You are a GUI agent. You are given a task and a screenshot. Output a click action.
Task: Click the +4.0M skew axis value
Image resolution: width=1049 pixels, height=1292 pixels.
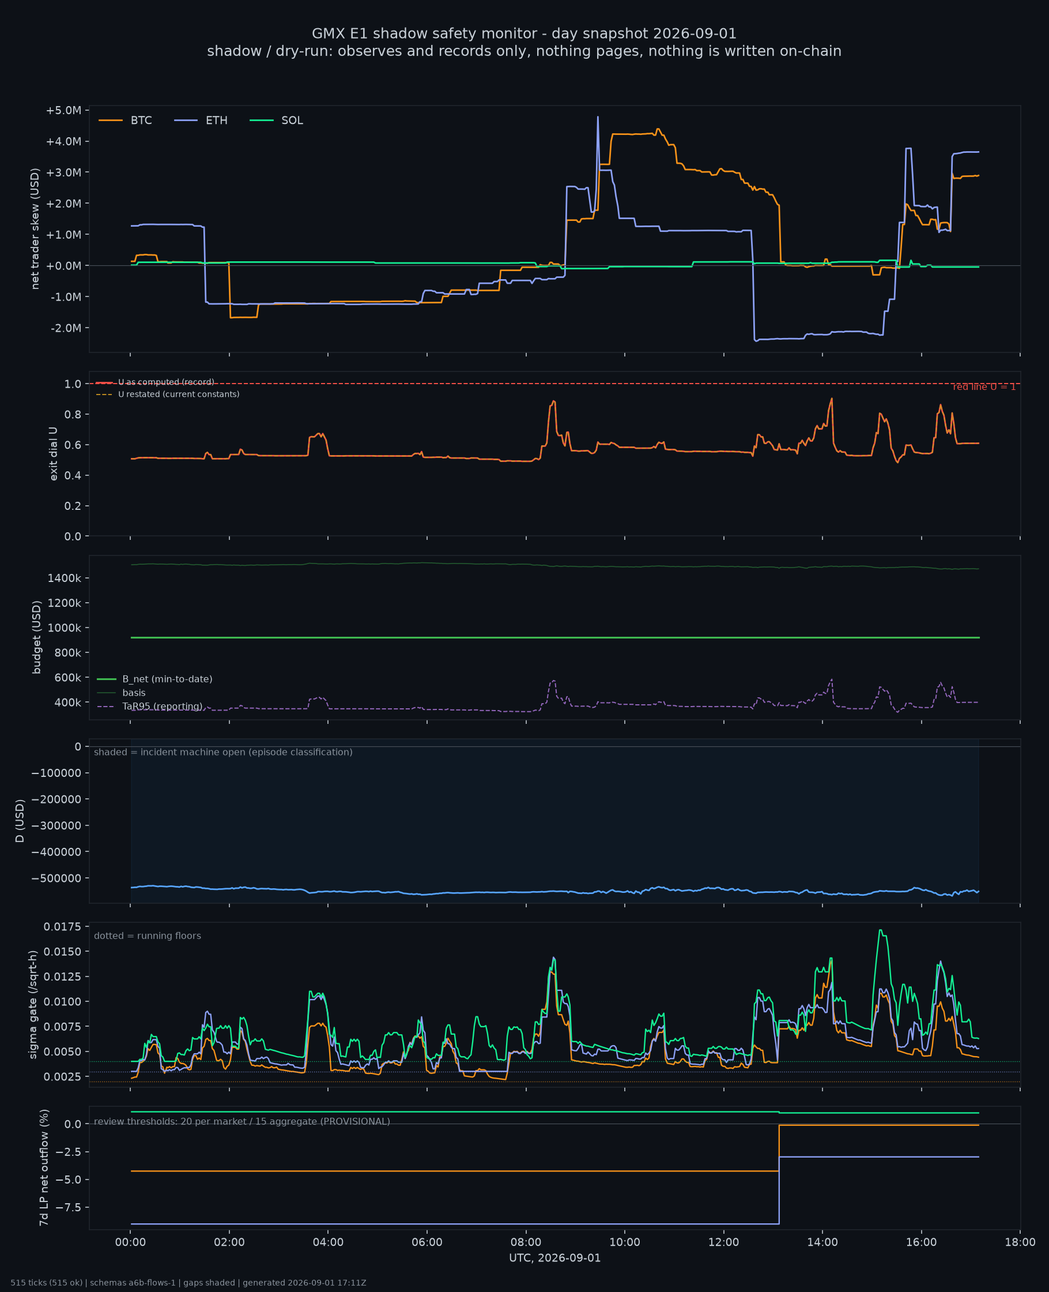pos(63,141)
